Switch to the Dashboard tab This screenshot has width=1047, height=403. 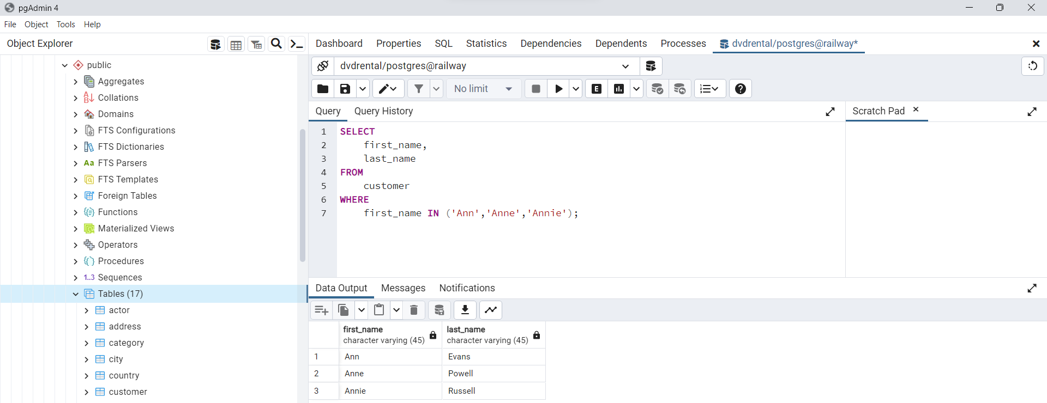tap(339, 44)
